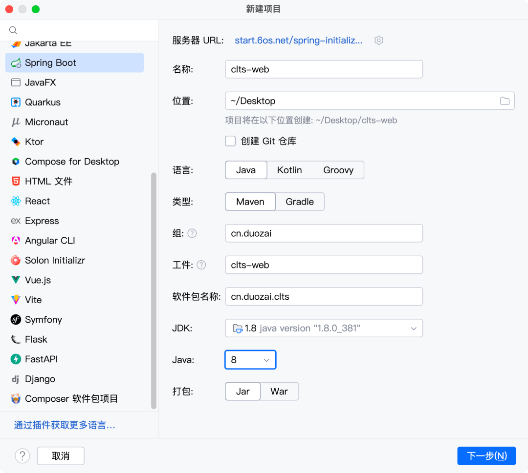Click the React atom icon
The width and height of the screenshot is (528, 473).
point(16,201)
